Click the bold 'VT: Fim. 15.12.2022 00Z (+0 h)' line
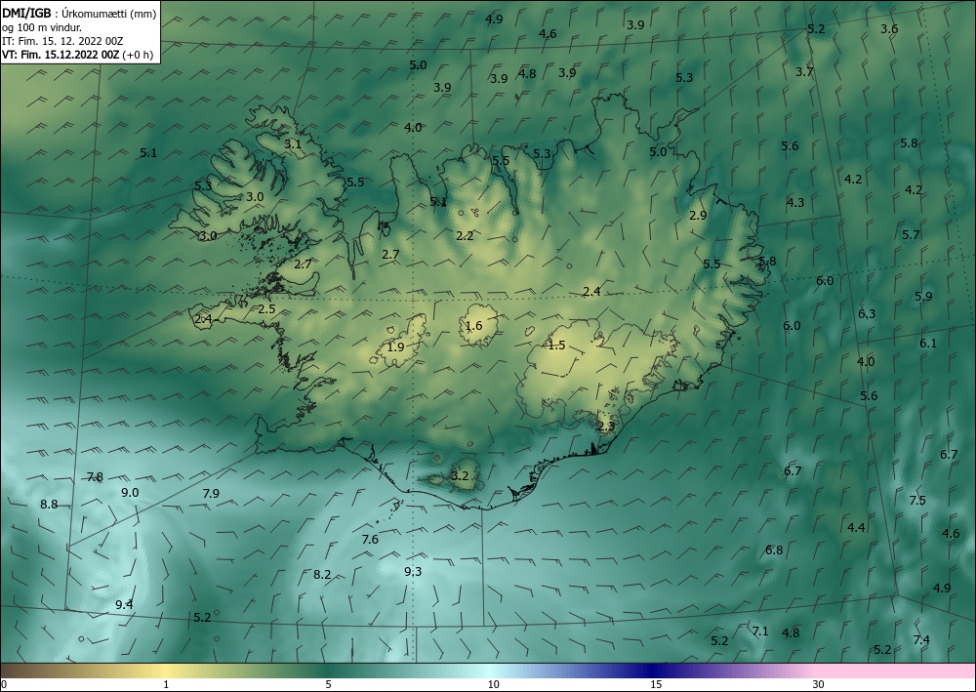976x692 pixels. pos(76,55)
